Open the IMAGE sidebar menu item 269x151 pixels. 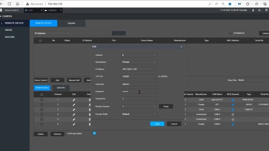(8, 30)
